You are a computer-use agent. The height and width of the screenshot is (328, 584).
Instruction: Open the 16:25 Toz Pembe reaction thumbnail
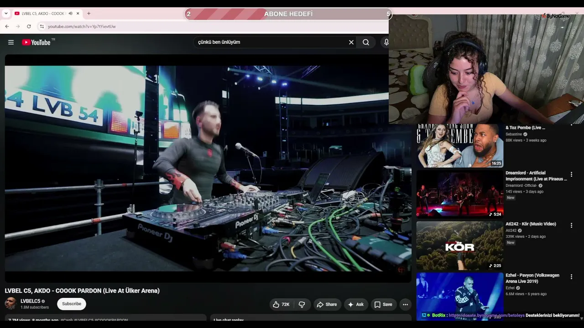coord(460,145)
